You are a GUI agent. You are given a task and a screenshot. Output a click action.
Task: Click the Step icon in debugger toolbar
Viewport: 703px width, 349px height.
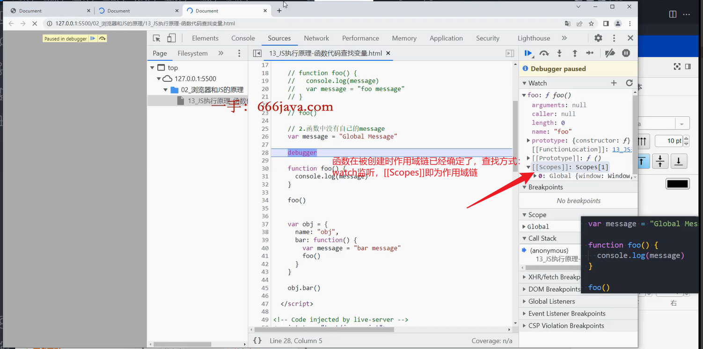coord(590,53)
